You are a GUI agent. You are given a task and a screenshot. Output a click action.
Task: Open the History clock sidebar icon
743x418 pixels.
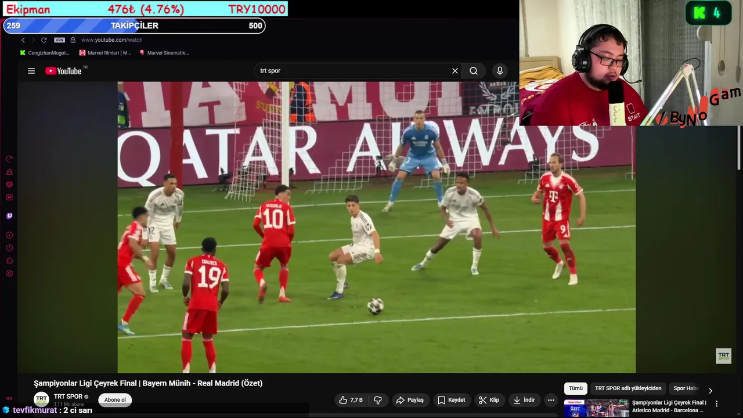click(9, 248)
